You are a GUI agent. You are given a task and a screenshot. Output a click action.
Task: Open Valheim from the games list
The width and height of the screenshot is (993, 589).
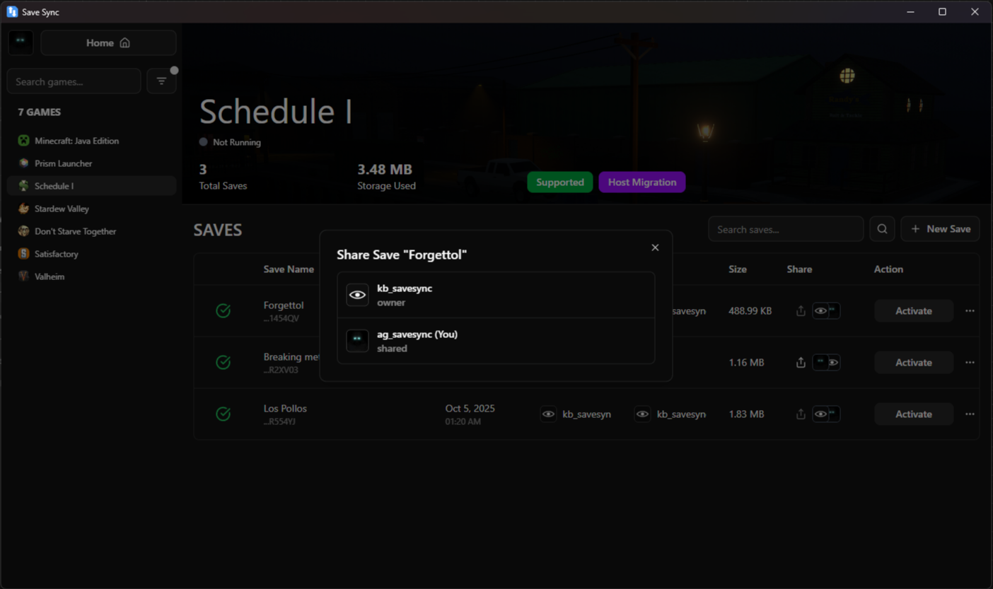point(91,276)
